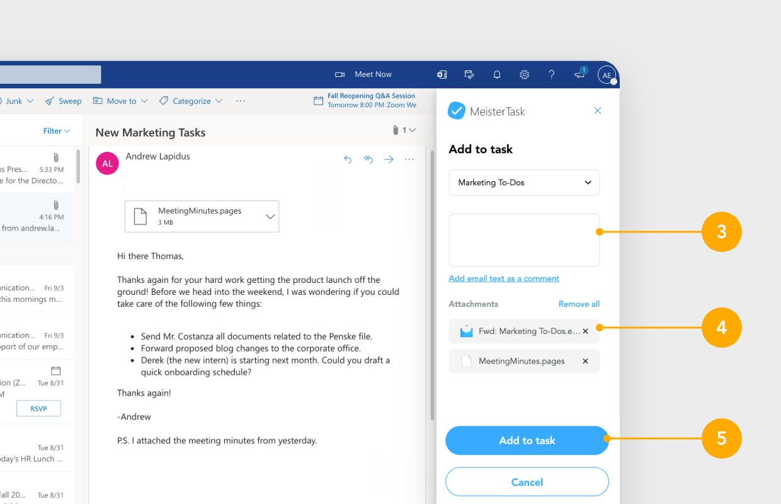The image size is (781, 504).
Task: Open help question mark icon
Action: point(552,74)
